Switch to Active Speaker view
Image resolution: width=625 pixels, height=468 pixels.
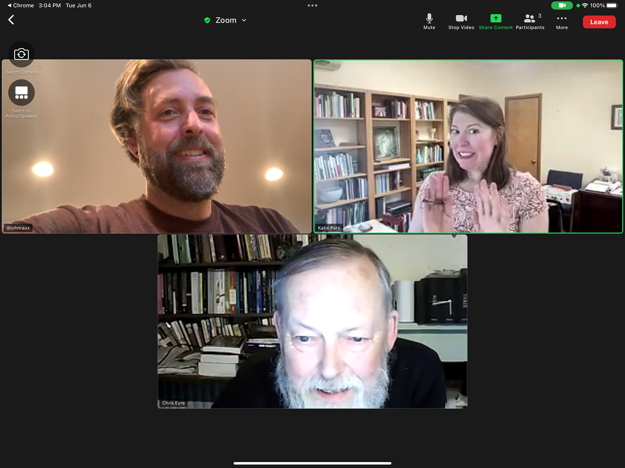click(21, 93)
